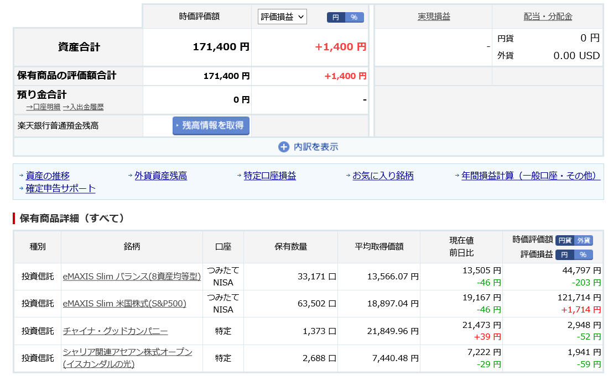Open 確定申告サポート link
Image resolution: width=608 pixels, height=376 pixels.
(x=60, y=188)
